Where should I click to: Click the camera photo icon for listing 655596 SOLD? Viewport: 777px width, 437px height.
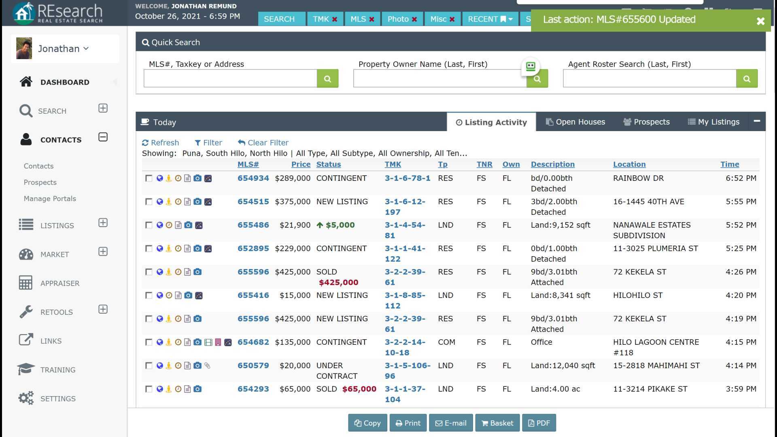(x=197, y=272)
